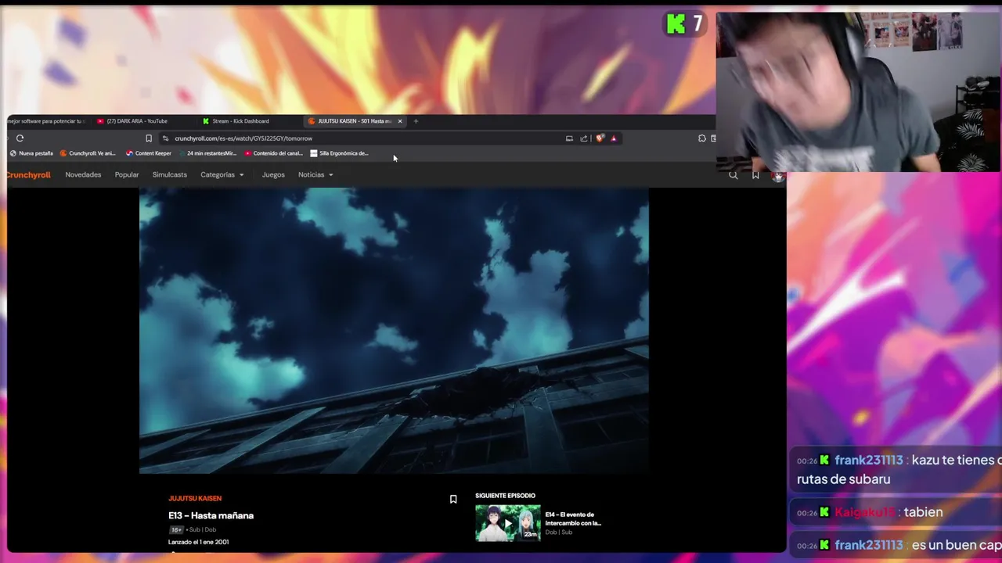Viewport: 1002px width, 563px height.
Task: Click E13 – Hasta mañana title
Action: click(x=211, y=515)
